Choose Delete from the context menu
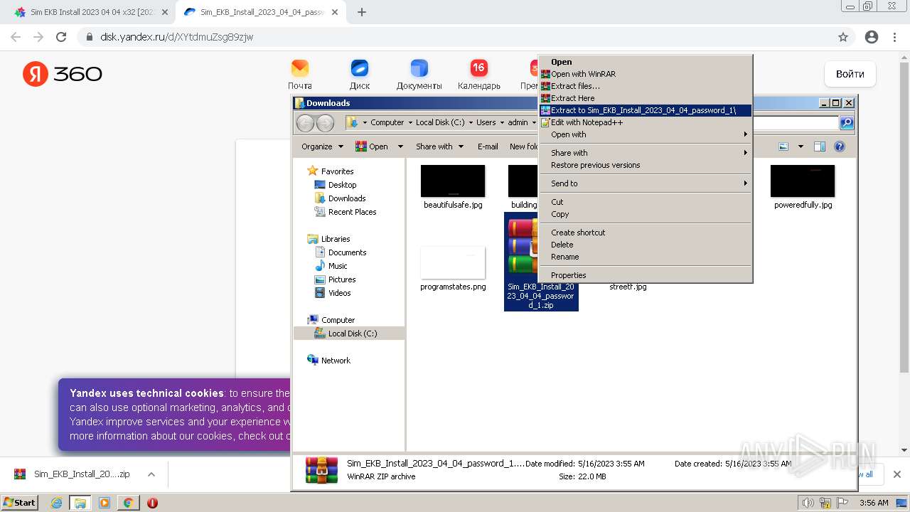Image resolution: width=910 pixels, height=512 pixels. coord(646,245)
